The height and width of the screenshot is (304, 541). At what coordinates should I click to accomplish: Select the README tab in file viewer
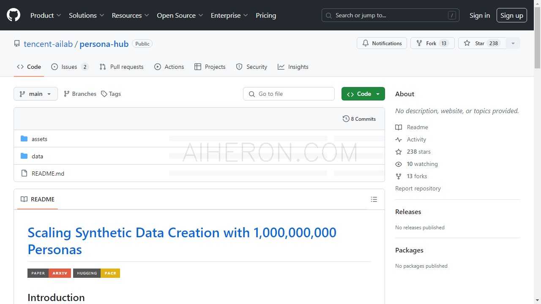(38, 199)
